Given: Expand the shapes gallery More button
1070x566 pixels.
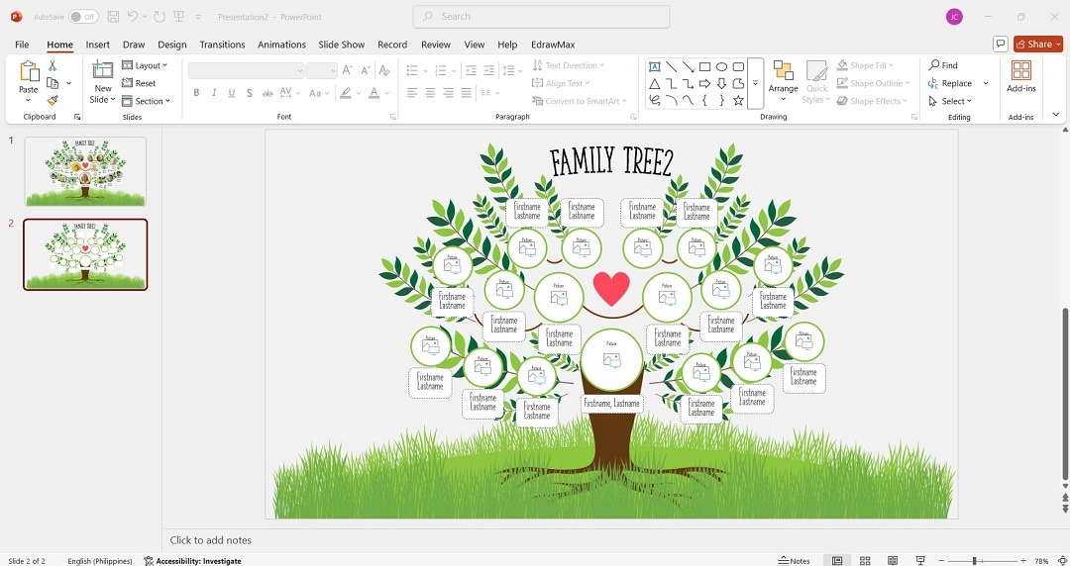Looking at the screenshot, I should tap(755, 83).
